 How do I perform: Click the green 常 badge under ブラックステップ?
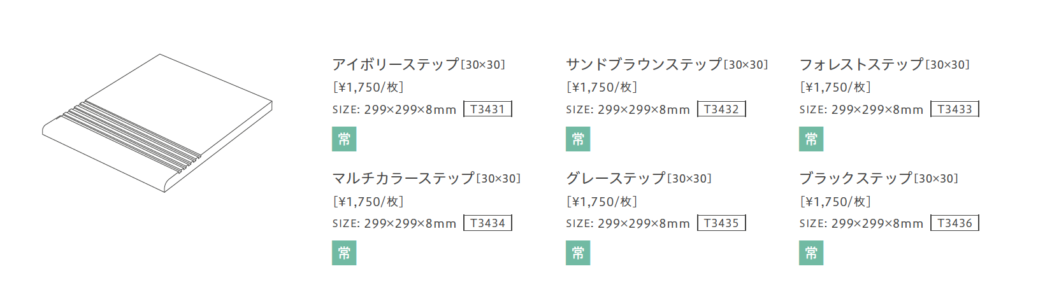coord(811,253)
